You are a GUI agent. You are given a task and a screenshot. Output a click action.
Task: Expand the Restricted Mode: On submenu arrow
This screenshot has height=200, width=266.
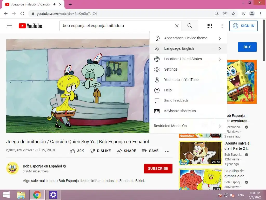(220, 126)
